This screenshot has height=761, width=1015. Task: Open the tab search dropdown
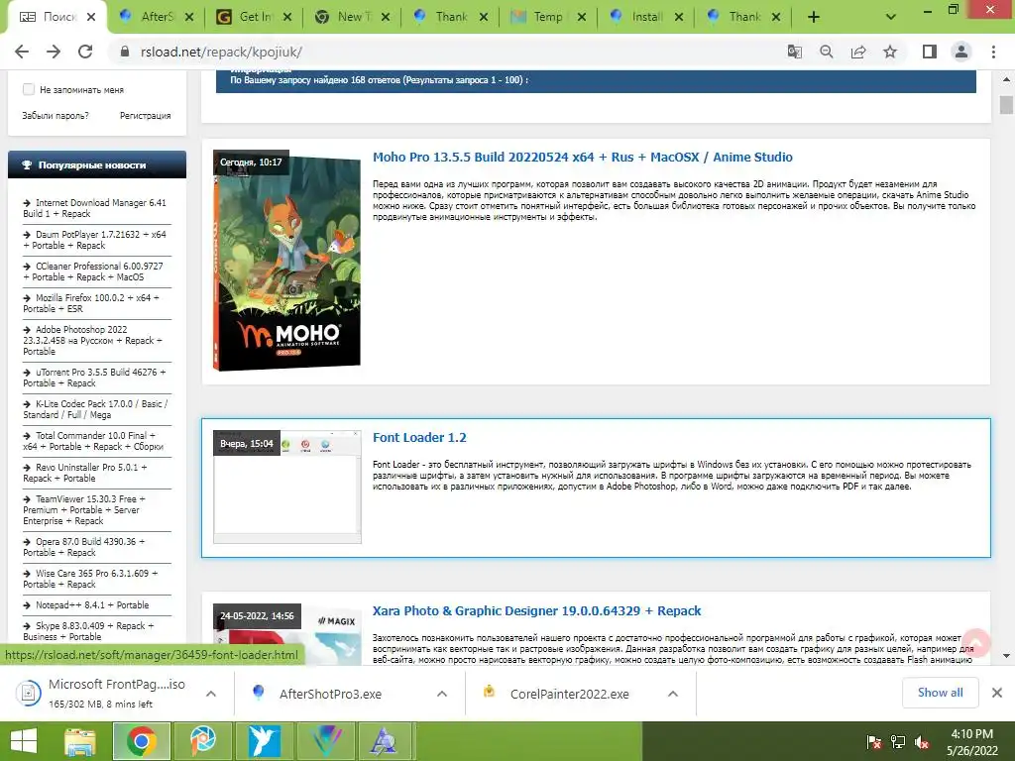coord(891,17)
